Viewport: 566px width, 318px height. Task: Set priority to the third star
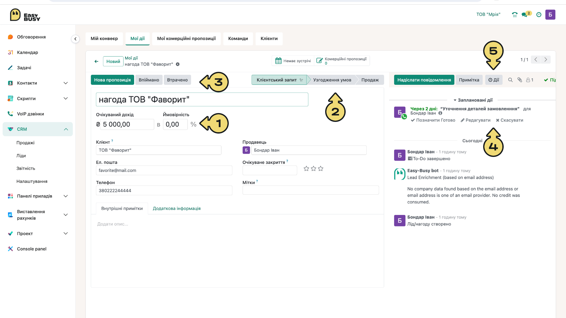coord(321,169)
